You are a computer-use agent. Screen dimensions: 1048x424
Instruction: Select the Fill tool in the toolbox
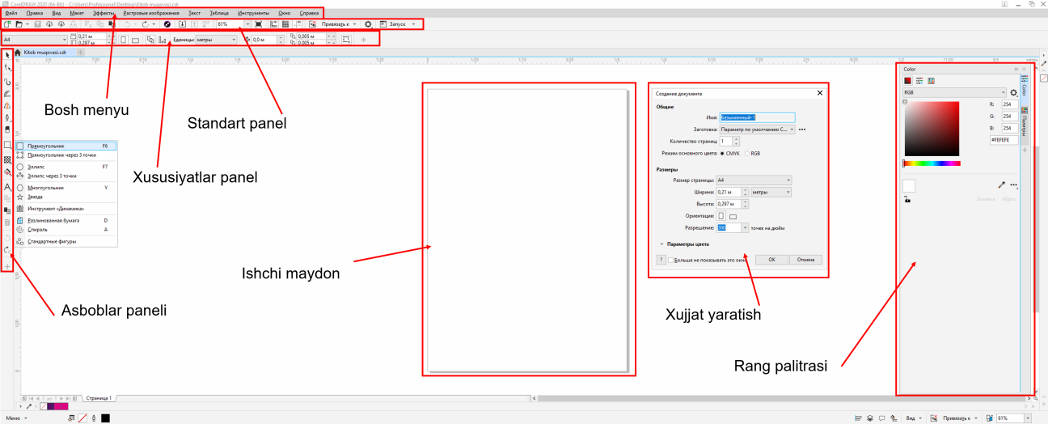coord(7,172)
